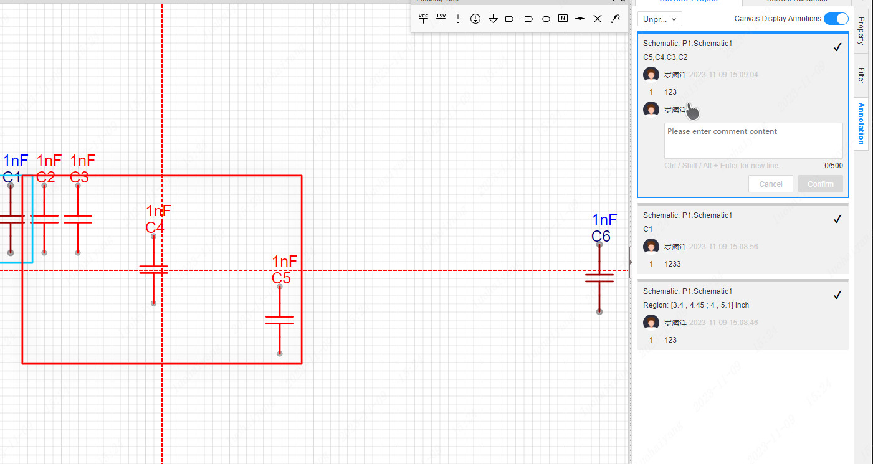Select capacitor C3 symbol
The width and height of the screenshot is (873, 464).
(78, 219)
